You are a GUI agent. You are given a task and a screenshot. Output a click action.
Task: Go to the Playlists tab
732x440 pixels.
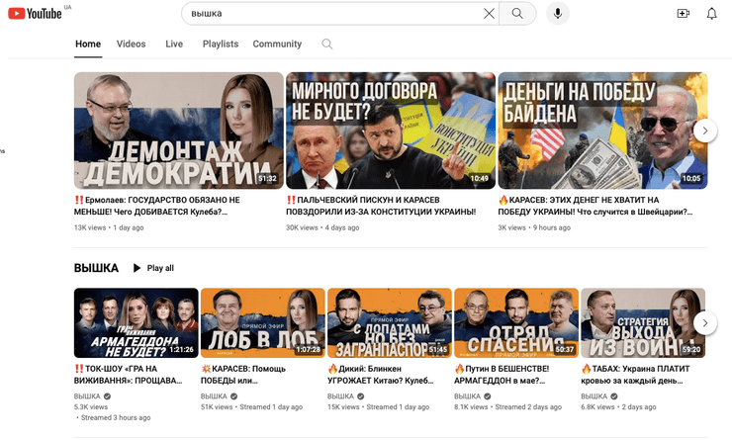[221, 44]
